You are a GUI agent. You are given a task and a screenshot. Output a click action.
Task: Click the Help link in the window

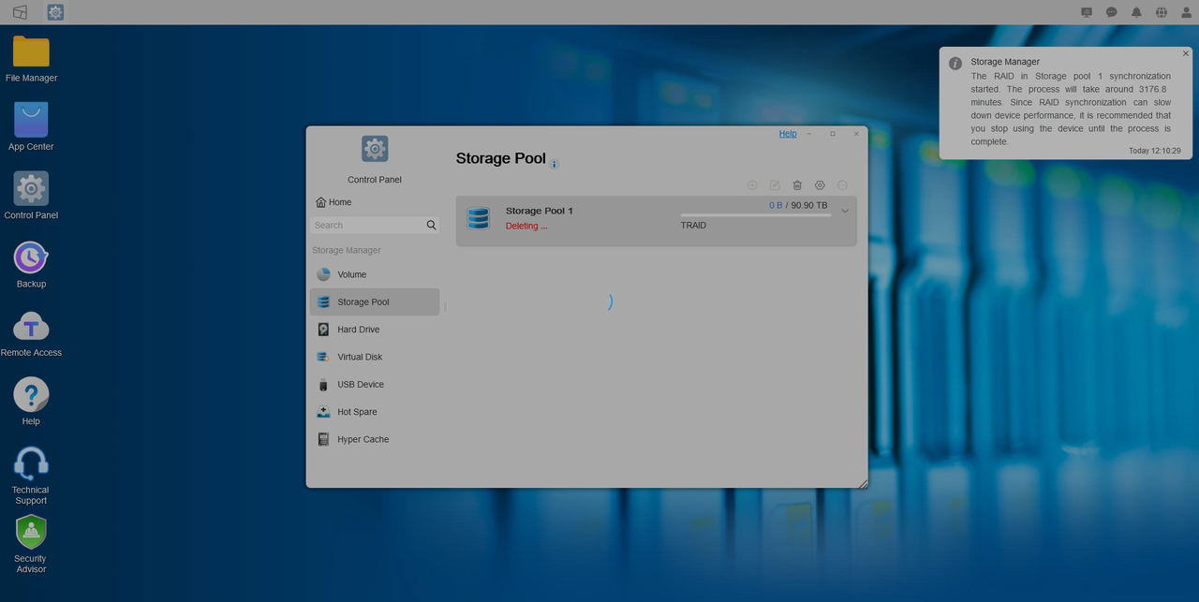pyautogui.click(x=788, y=134)
